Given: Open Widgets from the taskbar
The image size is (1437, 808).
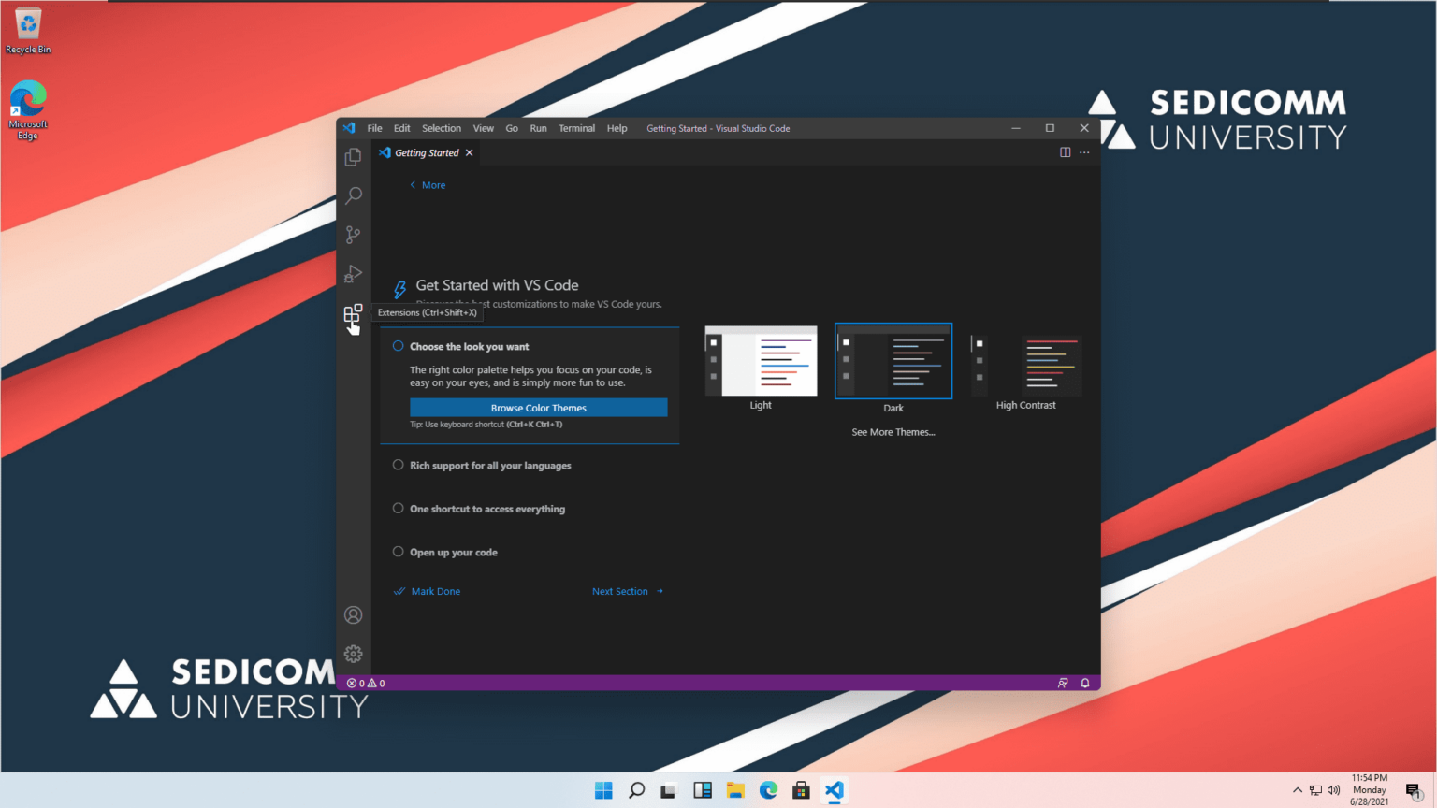Looking at the screenshot, I should pyautogui.click(x=703, y=790).
